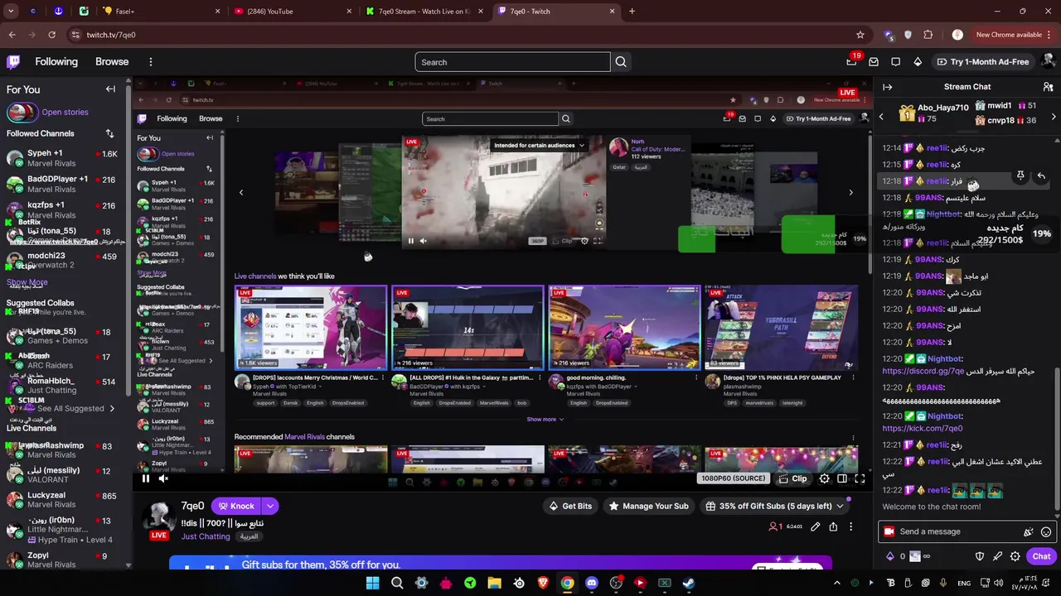This screenshot has height=596, width=1061.
Task: Open 1080P60 (SOURCE) quality label
Action: (733, 478)
